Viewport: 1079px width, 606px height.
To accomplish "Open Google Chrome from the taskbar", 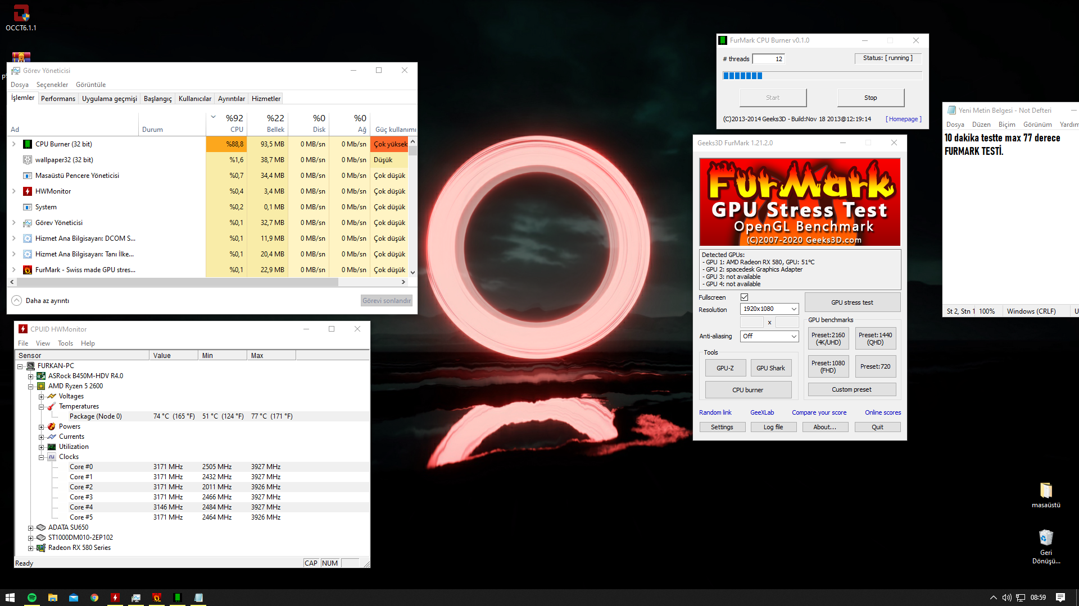I will 94,598.
